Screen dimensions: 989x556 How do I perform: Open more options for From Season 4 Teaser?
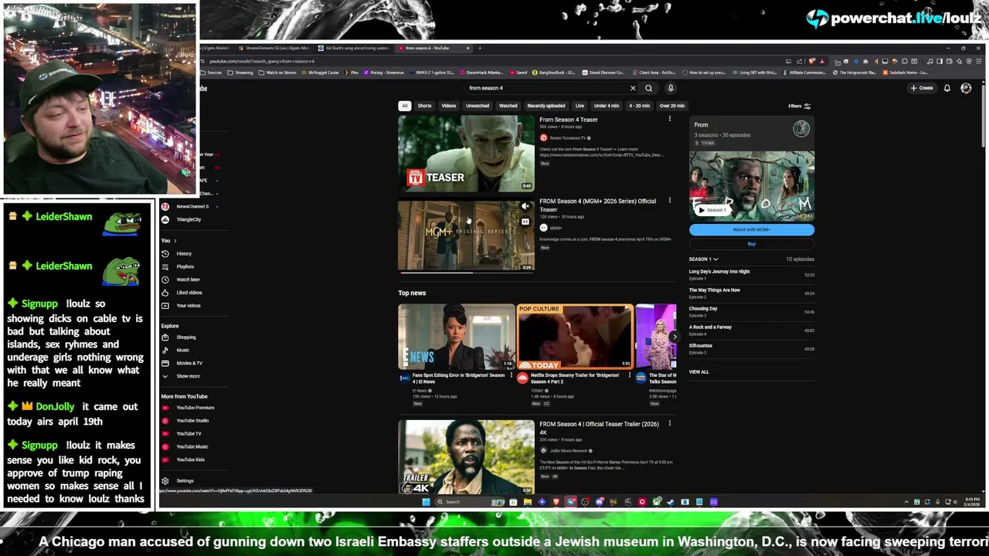670,119
